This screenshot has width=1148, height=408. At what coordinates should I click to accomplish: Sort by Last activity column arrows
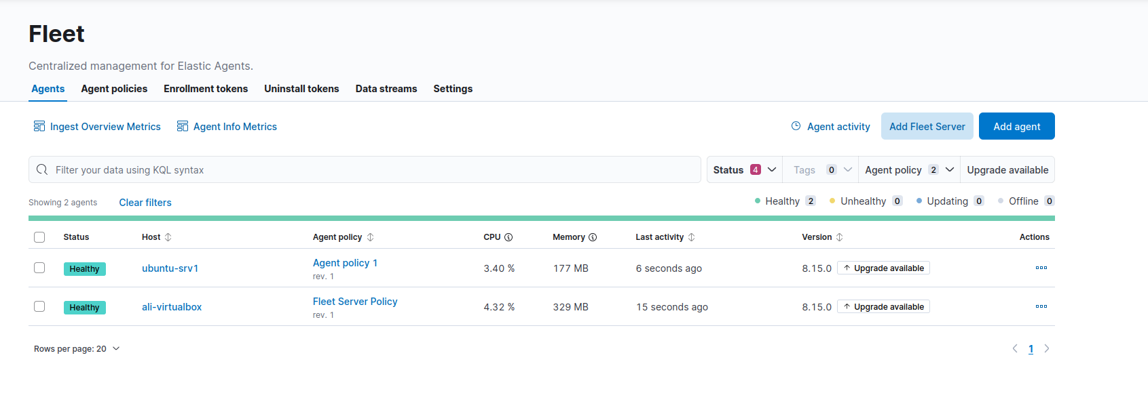click(x=692, y=237)
